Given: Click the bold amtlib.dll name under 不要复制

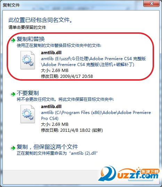Looking at the screenshot, I should [x=51, y=106].
